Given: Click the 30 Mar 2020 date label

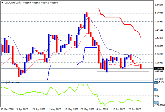Looking at the screenshot, I should [x=7, y=109].
